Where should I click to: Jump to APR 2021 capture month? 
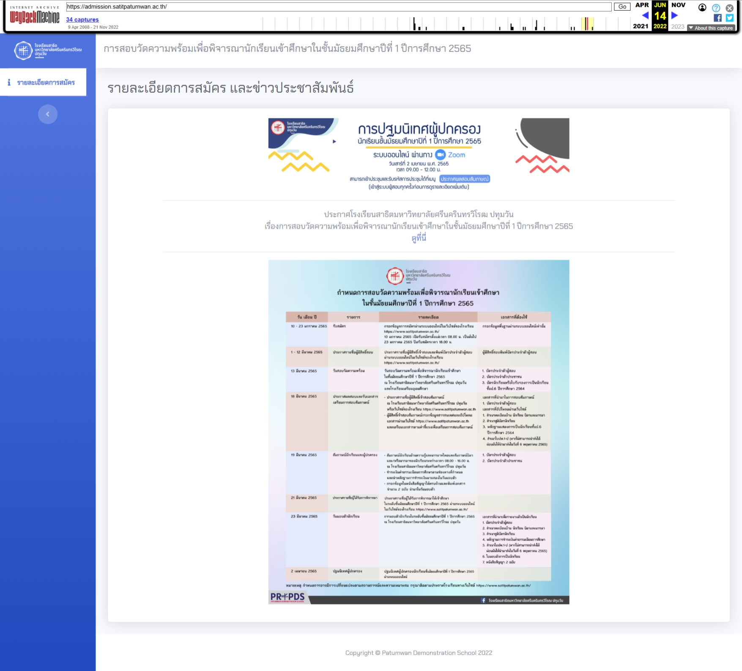click(642, 5)
